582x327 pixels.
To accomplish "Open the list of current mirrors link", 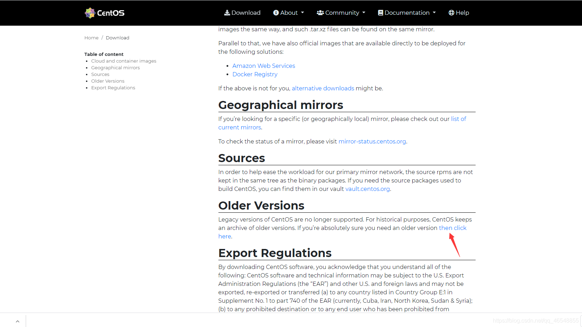I will point(458,119).
